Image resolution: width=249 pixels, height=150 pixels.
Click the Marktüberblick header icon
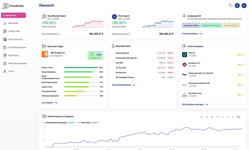pyautogui.click(x=113, y=46)
